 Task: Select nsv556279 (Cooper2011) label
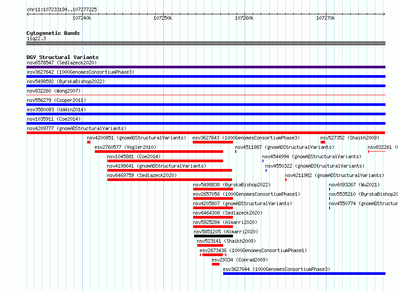[x=56, y=100]
